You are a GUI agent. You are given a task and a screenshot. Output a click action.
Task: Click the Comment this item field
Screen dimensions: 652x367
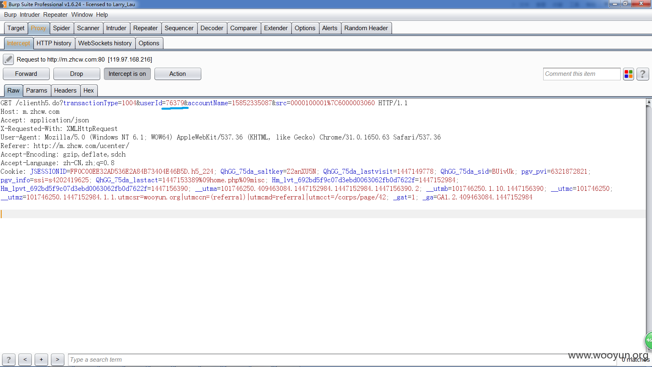point(582,74)
